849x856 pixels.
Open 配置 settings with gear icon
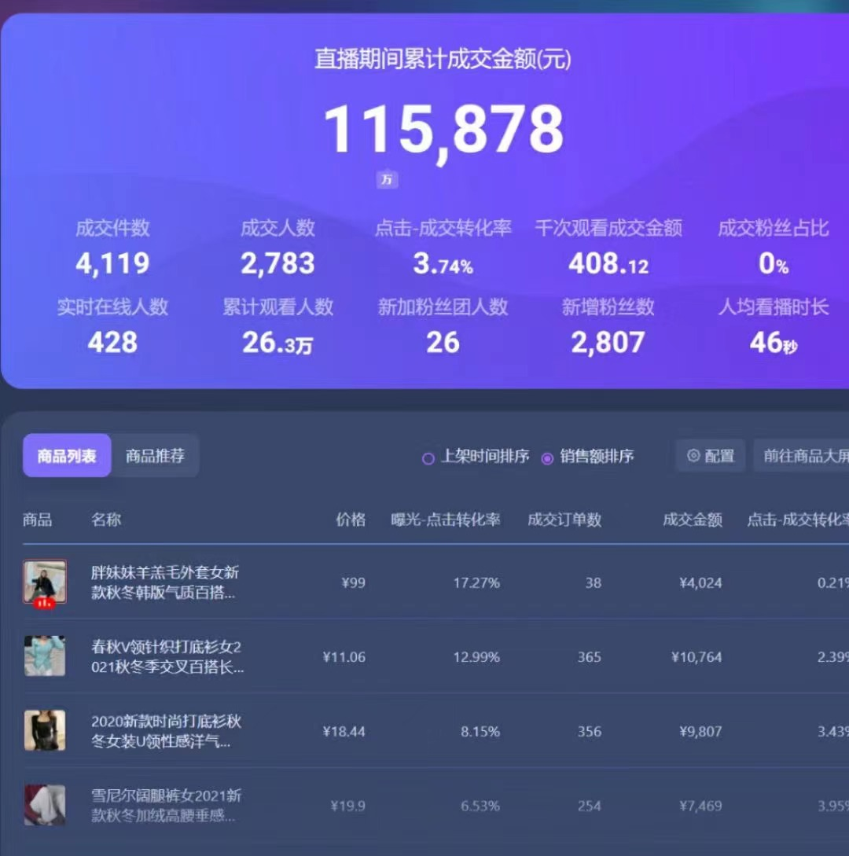point(711,456)
